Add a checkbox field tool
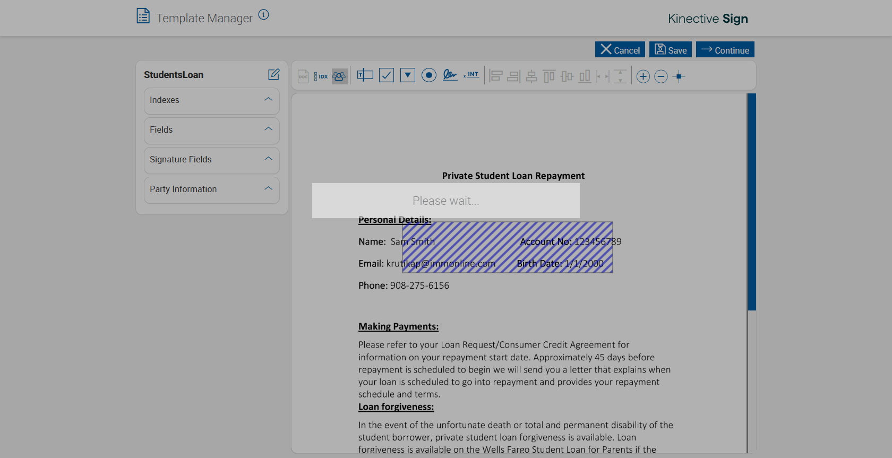The image size is (892, 458). (387, 75)
